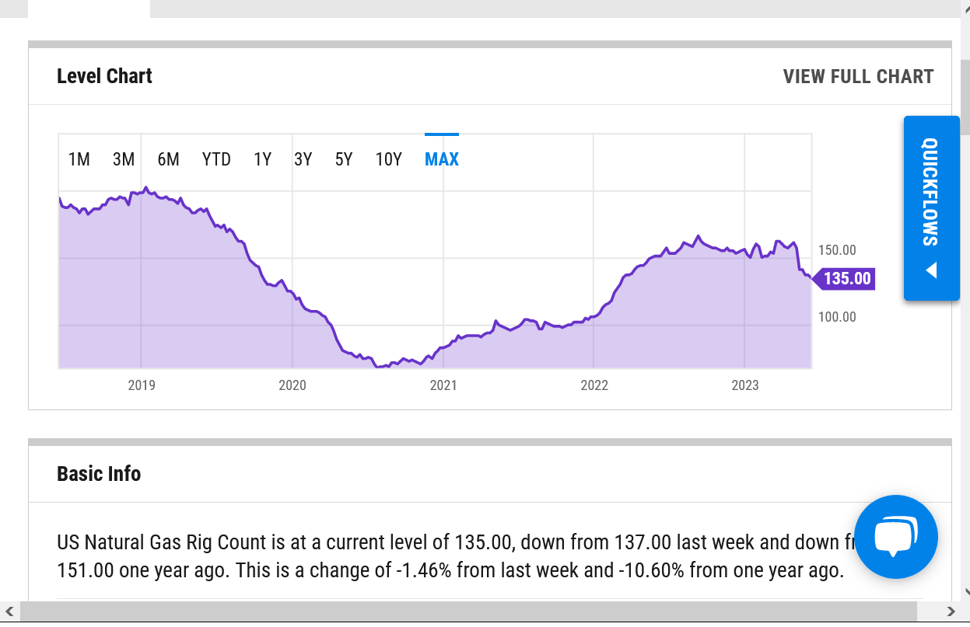
Task: Select the 10Y time range
Action: (389, 159)
